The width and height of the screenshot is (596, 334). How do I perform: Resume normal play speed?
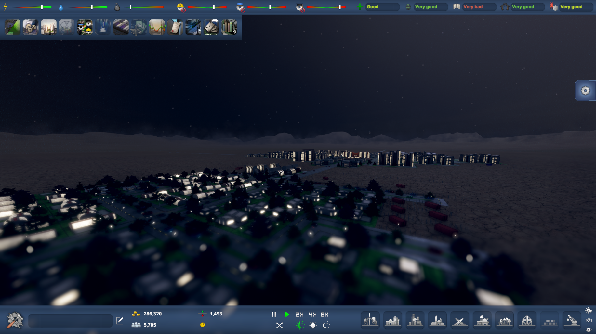[286, 315]
